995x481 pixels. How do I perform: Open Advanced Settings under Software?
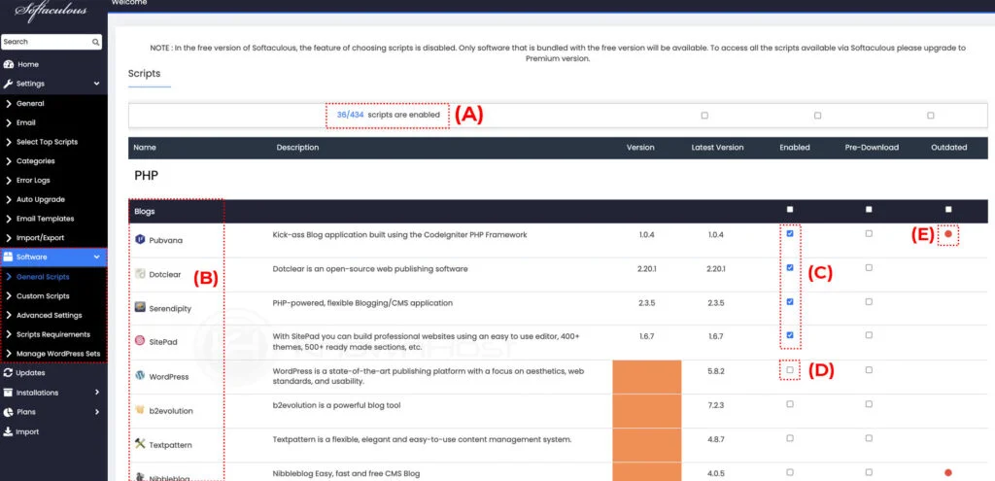click(x=49, y=316)
